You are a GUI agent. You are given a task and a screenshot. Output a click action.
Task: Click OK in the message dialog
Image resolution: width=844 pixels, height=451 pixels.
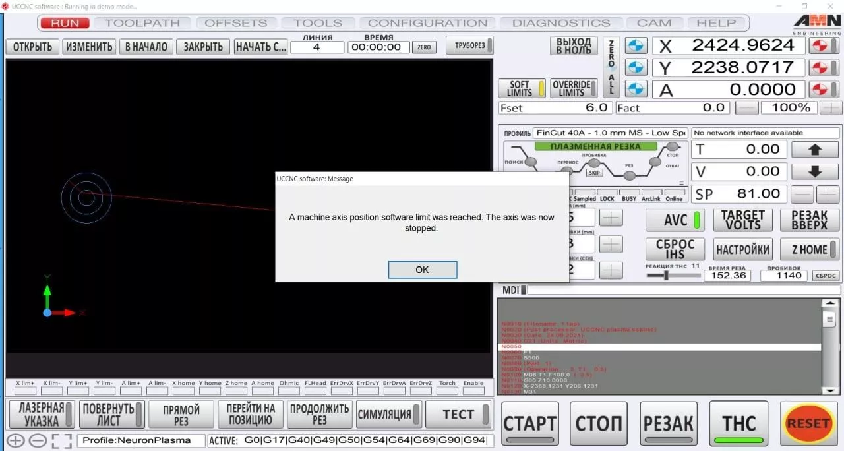click(422, 270)
